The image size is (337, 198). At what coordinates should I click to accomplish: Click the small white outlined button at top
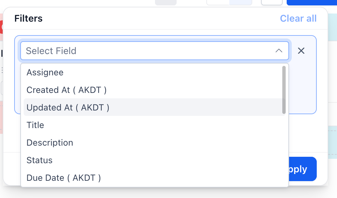click(272, 2)
